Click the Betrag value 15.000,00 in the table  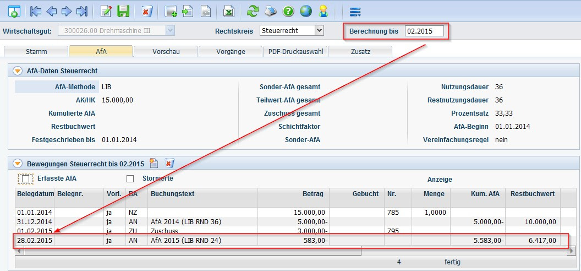[308, 213]
